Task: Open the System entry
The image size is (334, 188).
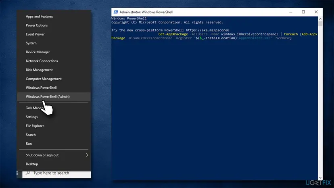Action: 54,43
